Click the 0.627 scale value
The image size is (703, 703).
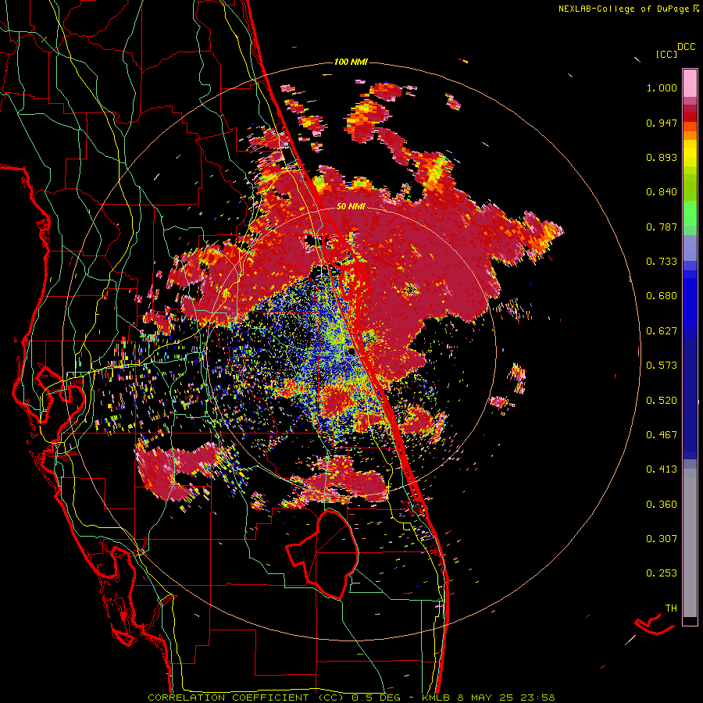662,331
